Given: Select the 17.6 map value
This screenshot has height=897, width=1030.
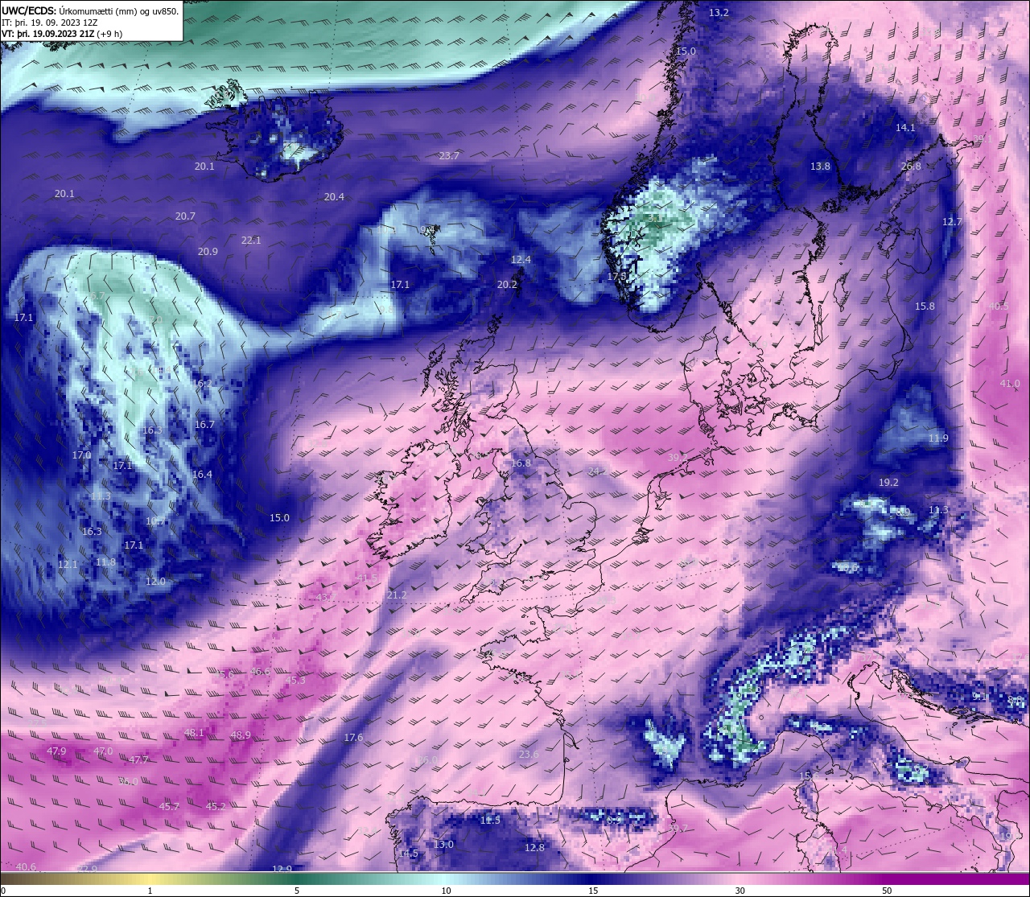Looking at the screenshot, I should coord(353,738).
